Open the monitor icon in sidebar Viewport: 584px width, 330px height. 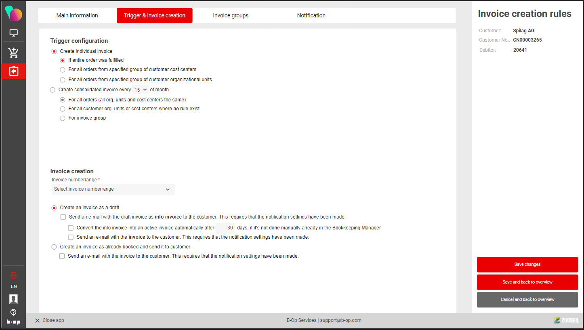coord(13,33)
